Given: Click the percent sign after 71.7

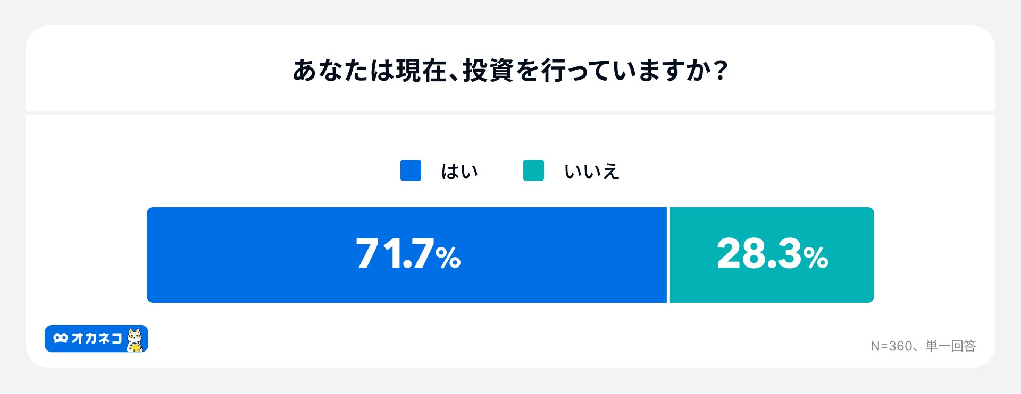Looking at the screenshot, I should pyautogui.click(x=448, y=258).
